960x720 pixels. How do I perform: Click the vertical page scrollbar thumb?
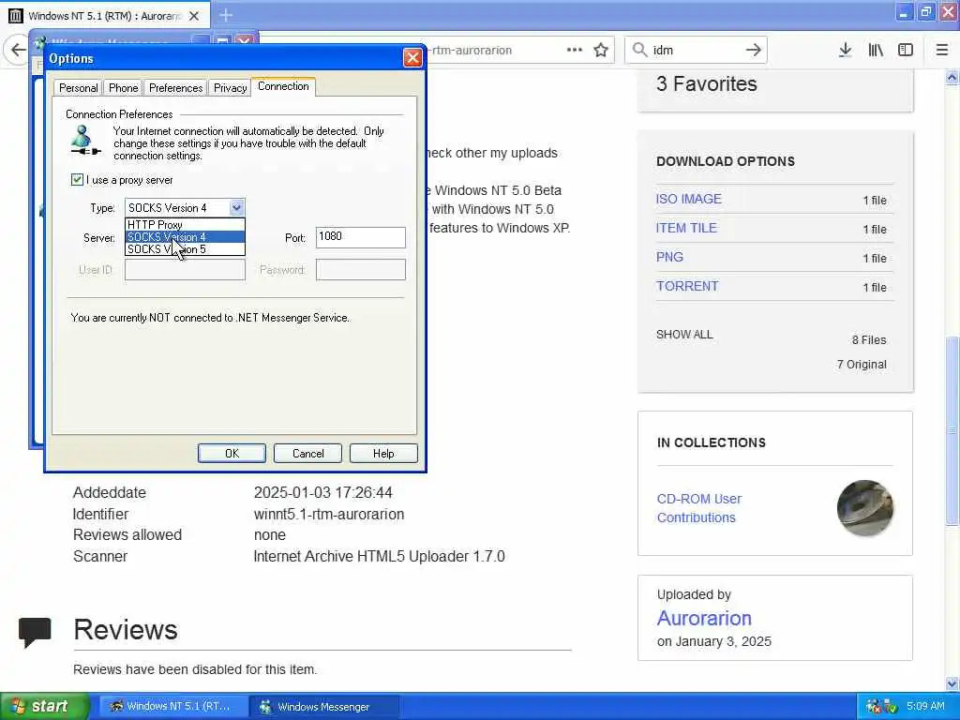coord(952,430)
